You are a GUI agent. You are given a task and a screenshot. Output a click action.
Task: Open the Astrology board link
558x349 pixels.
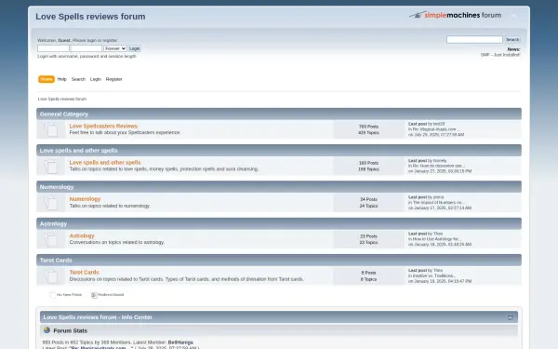tap(82, 235)
